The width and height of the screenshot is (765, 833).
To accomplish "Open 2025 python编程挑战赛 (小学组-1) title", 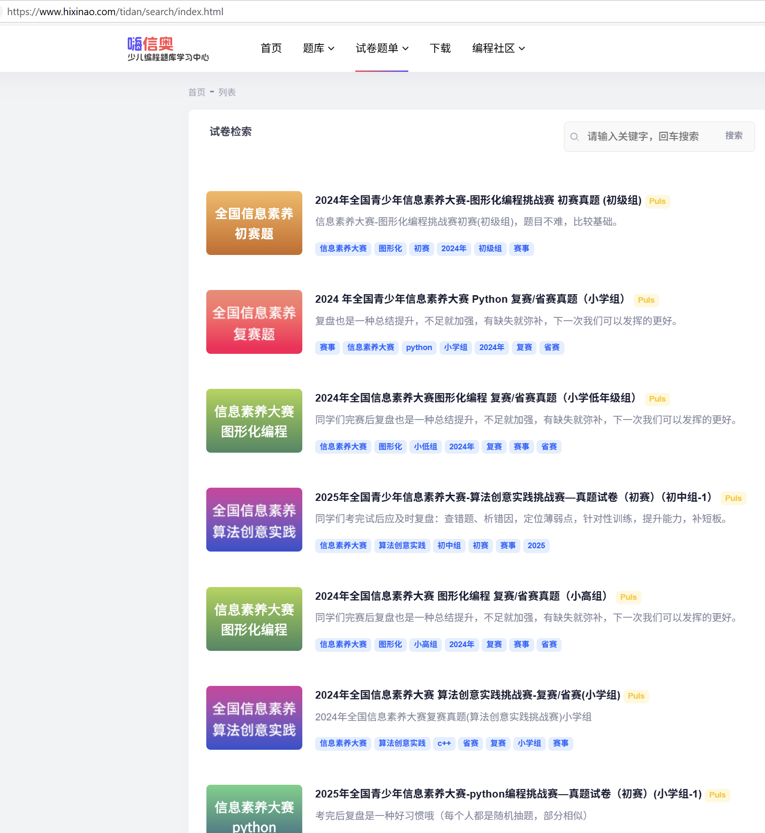I will pos(509,794).
